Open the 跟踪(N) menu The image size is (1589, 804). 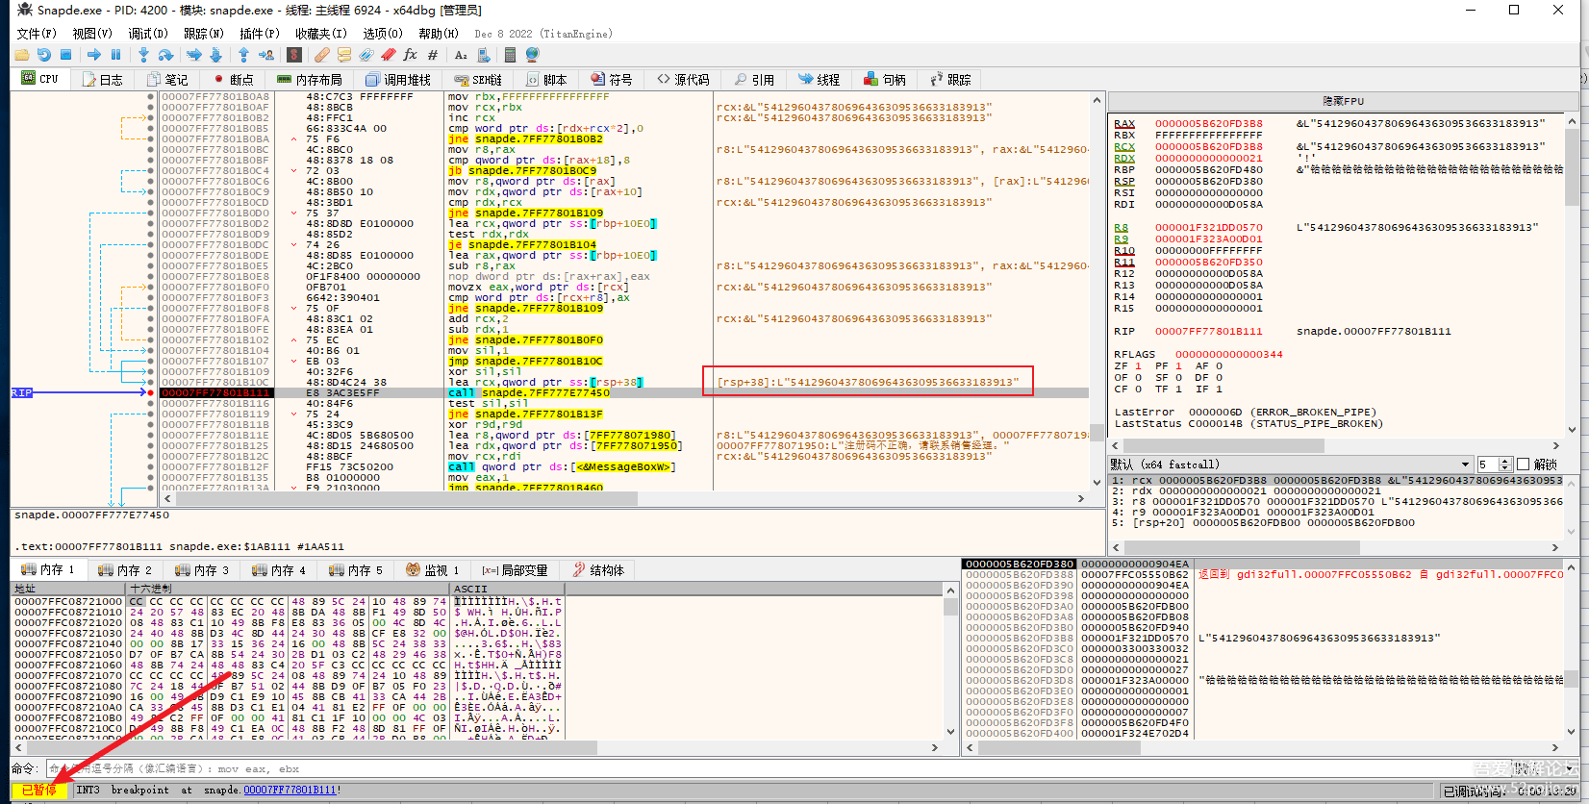(204, 34)
